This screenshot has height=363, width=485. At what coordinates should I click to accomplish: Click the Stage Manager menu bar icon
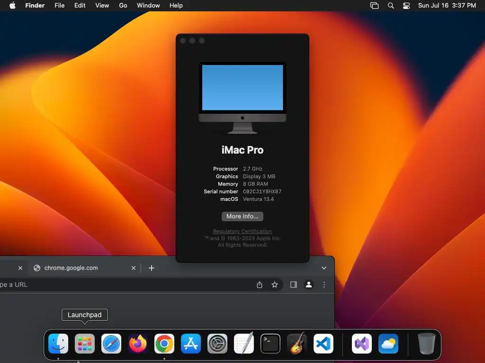click(x=374, y=6)
